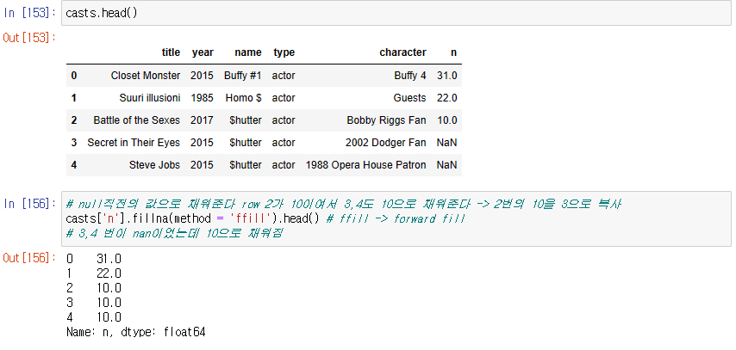Click the 'year' column header
Image resolution: width=736 pixels, height=350 pixels.
[x=203, y=52]
